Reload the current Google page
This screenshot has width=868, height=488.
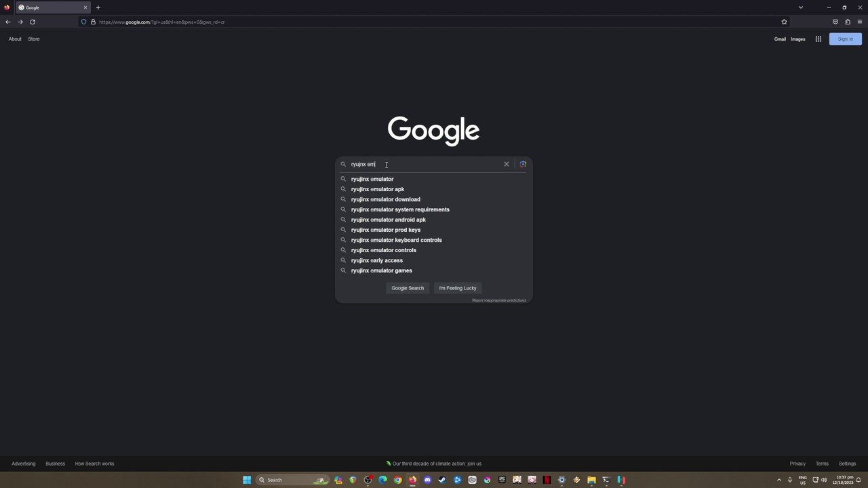(33, 22)
